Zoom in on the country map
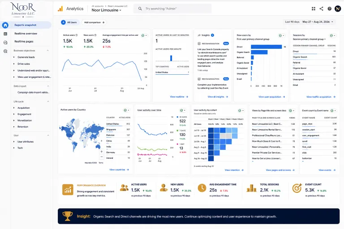The width and height of the screenshot is (344, 229). [102, 152]
